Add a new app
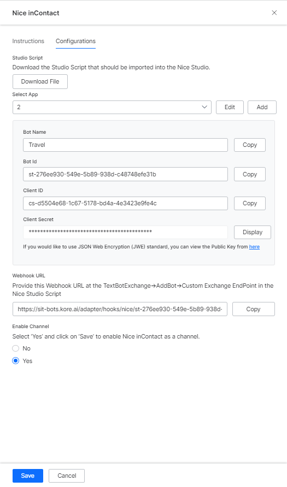 pos(262,107)
